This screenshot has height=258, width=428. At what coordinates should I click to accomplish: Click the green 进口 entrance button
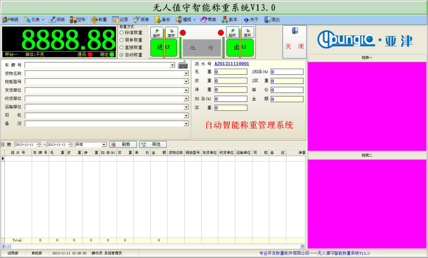[164, 48]
